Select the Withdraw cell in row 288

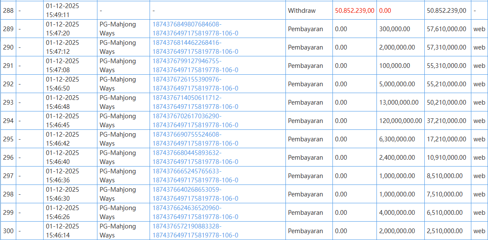click(x=302, y=10)
